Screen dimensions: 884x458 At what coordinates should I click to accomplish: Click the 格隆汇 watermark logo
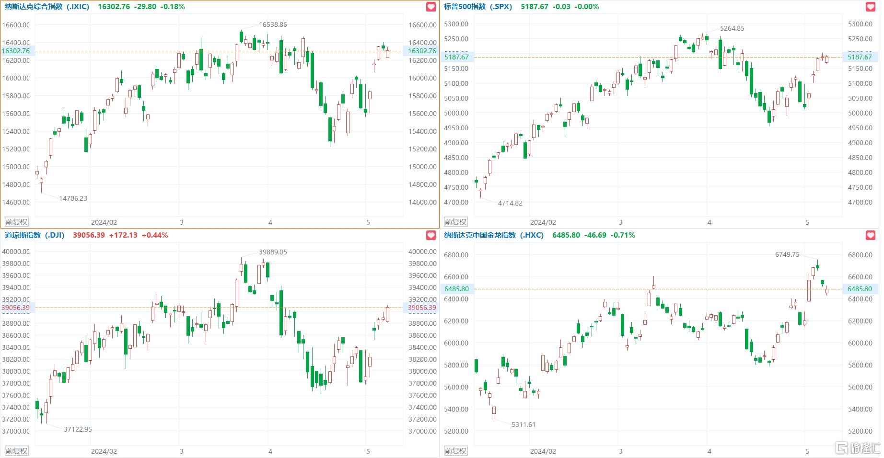[858, 448]
